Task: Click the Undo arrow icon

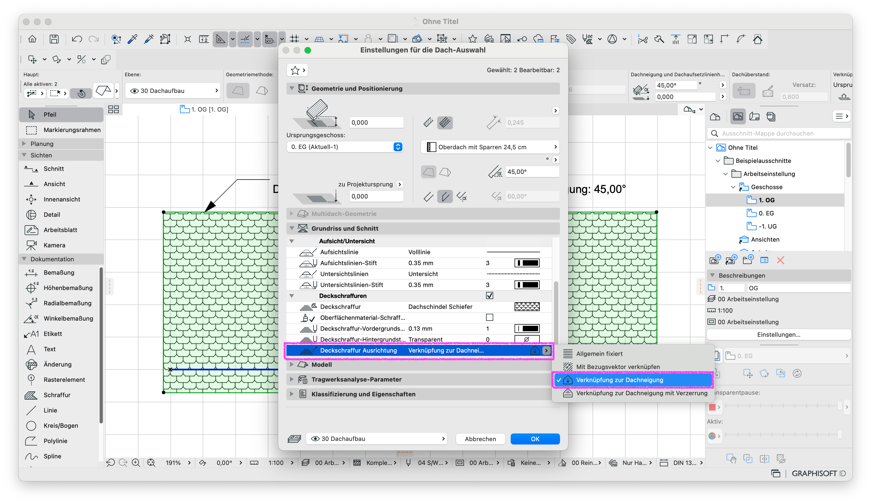Action: 77,39
